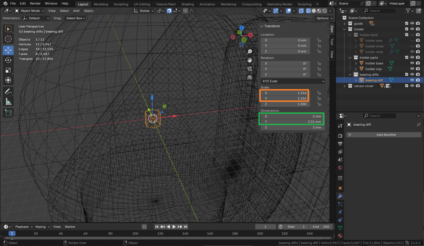424x246 pixels.
Task: Click the Scale X value field
Action: (285, 93)
